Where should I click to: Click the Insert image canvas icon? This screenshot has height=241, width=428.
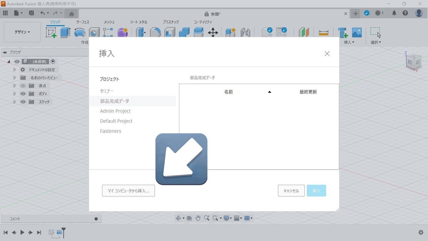(357, 32)
